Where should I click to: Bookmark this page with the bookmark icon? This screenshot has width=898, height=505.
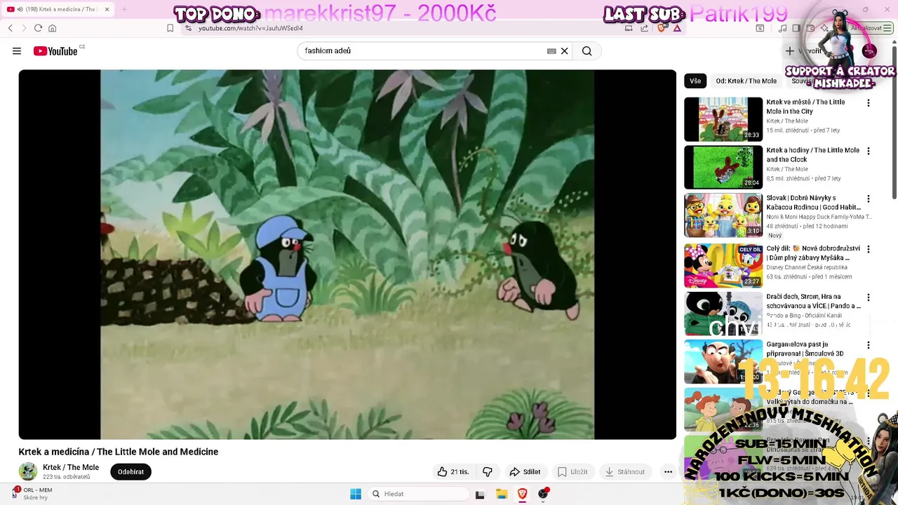click(170, 28)
